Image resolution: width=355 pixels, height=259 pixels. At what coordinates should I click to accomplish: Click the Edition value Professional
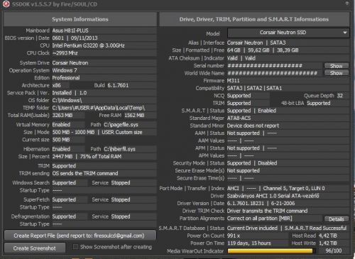point(66,78)
